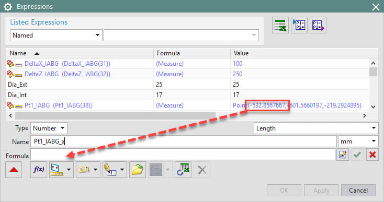
Task: Reject the edit with the red X
Action: 372,155
